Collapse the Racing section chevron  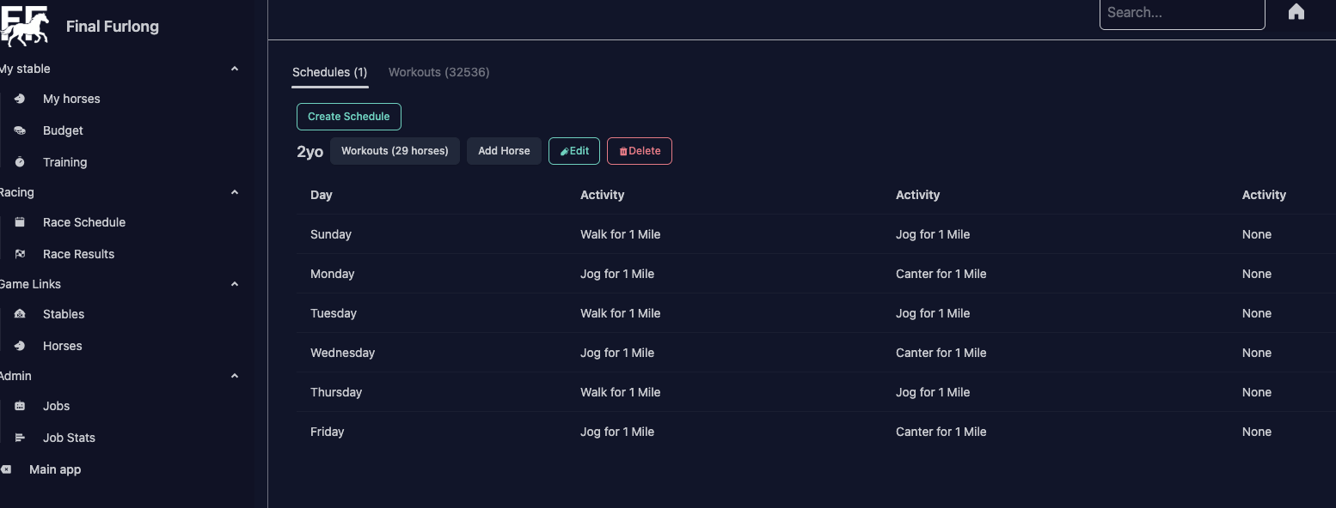pos(235,192)
